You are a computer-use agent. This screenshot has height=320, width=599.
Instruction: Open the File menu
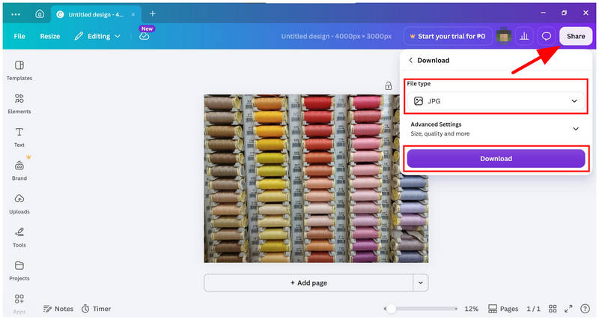[x=19, y=36]
